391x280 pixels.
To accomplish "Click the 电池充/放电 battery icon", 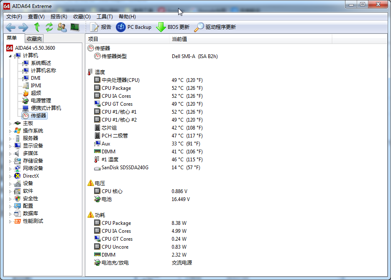I will click(x=97, y=263).
